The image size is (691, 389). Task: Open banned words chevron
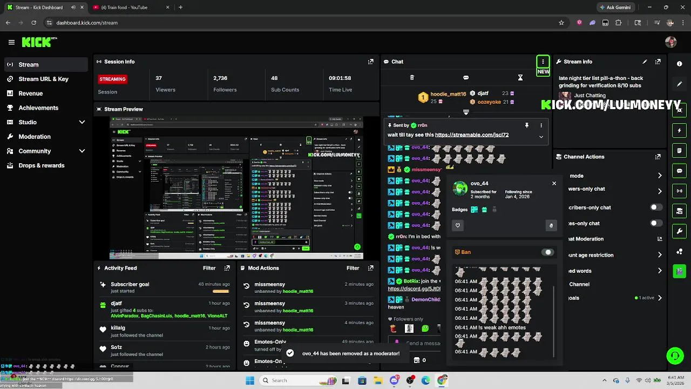coord(660,271)
